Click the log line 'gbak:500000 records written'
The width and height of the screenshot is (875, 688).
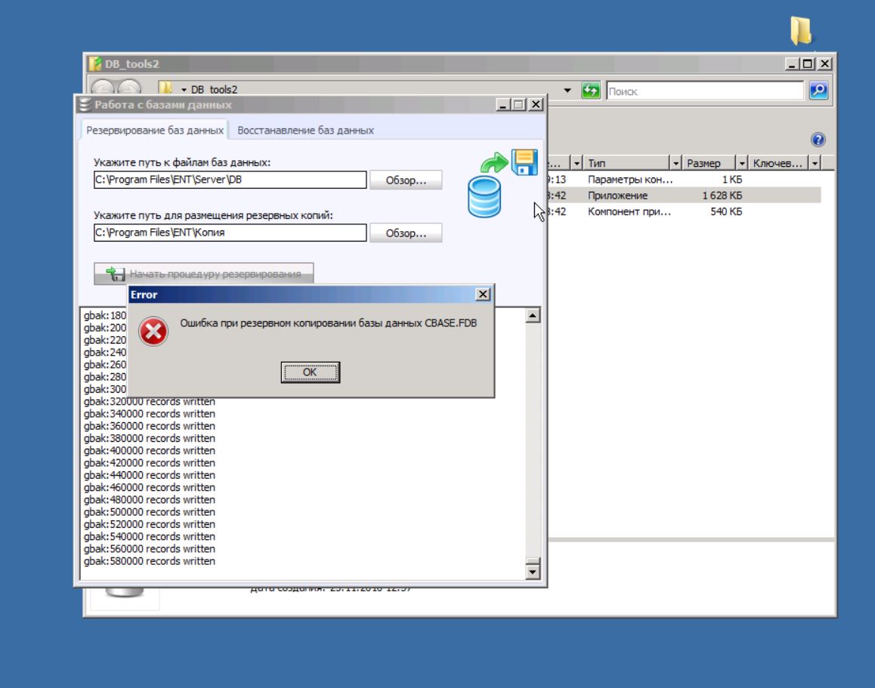pyautogui.click(x=150, y=512)
